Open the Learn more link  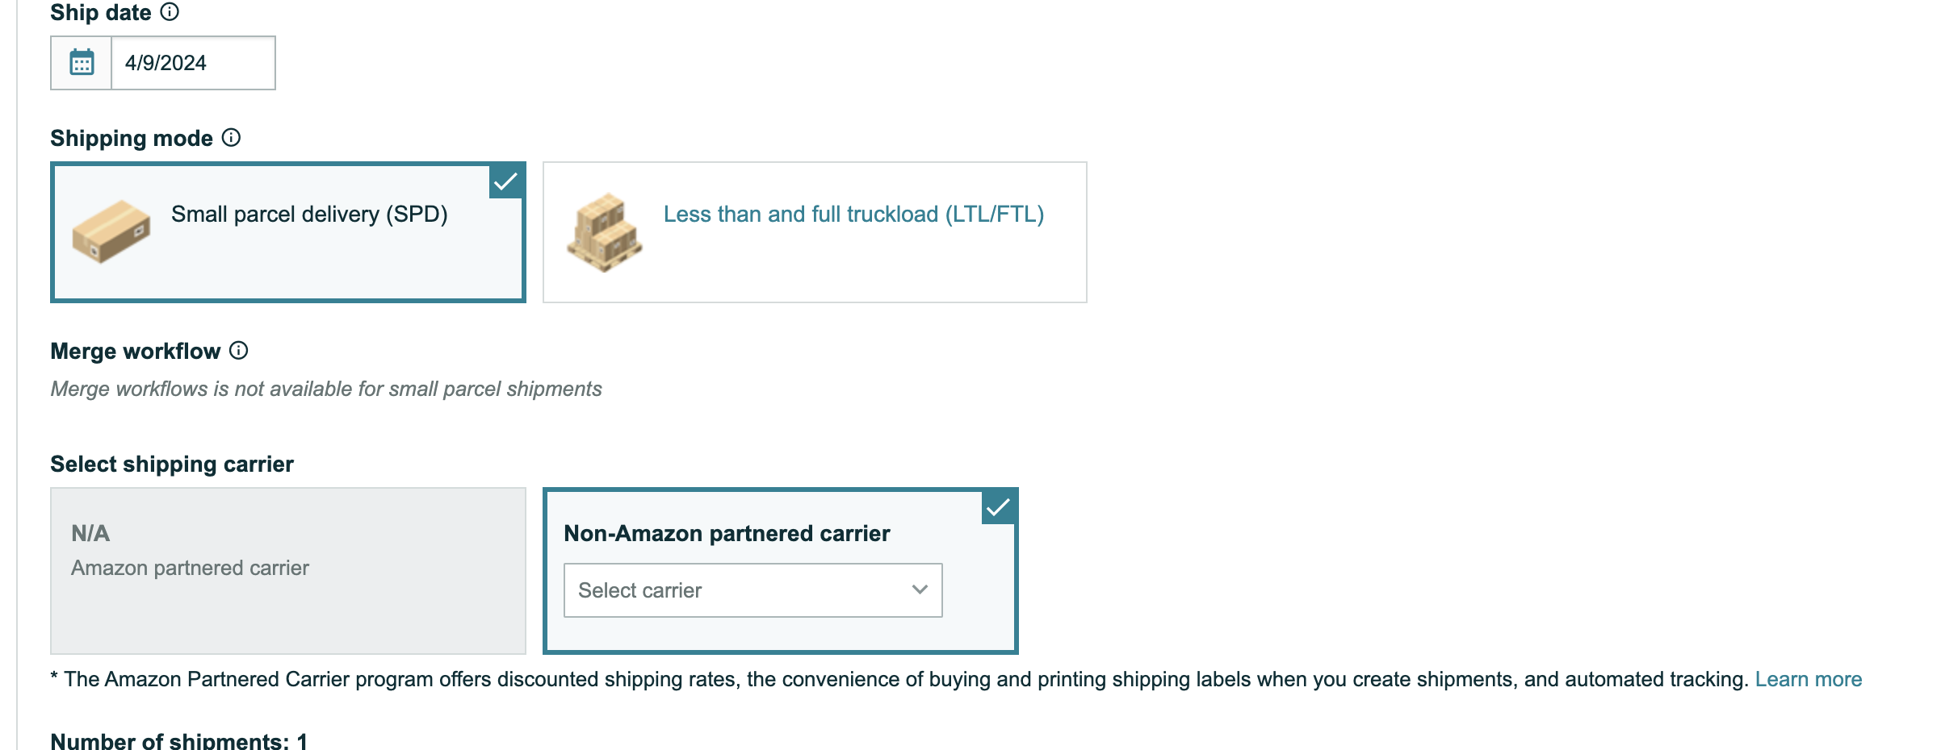[x=1809, y=680]
